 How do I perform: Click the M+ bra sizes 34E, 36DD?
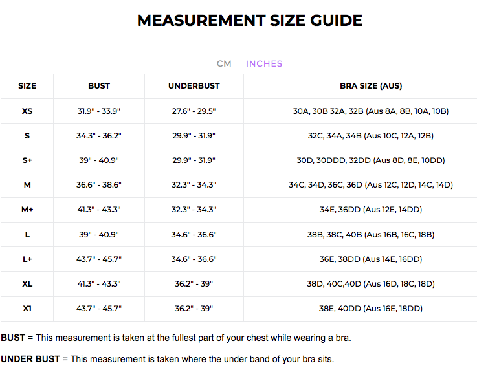(x=371, y=210)
